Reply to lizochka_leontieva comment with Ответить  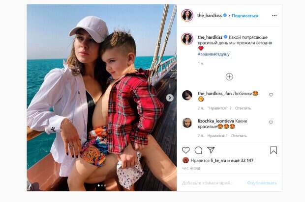click(239, 136)
